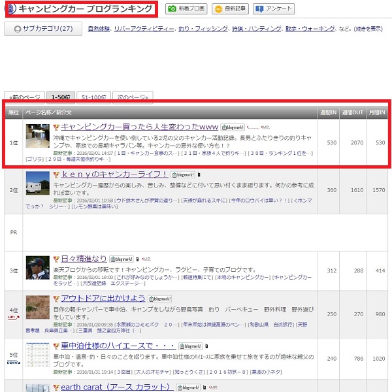Go to the 前のページ tab
Image resolution: width=392 pixels, height=392 pixels.
[x=25, y=97]
